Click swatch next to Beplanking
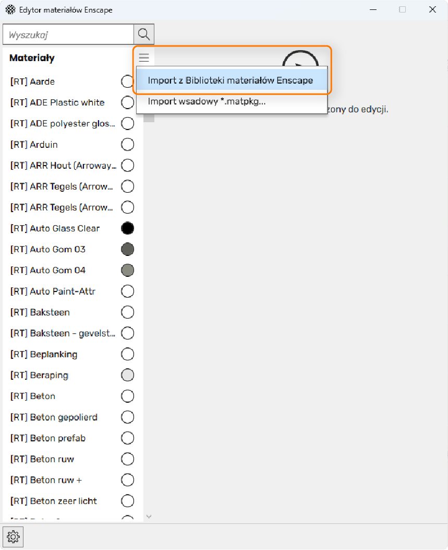This screenshot has height=550, width=448. click(127, 354)
